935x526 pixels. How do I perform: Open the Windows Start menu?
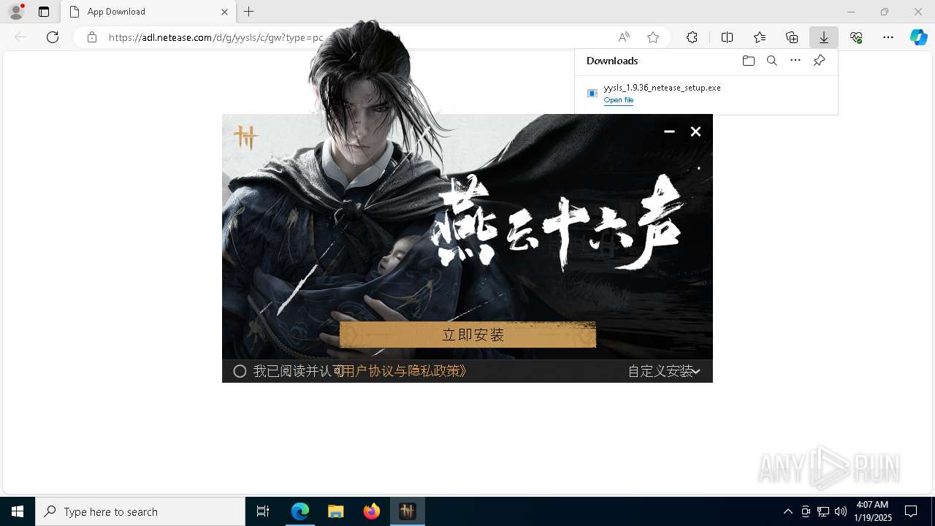click(x=18, y=511)
